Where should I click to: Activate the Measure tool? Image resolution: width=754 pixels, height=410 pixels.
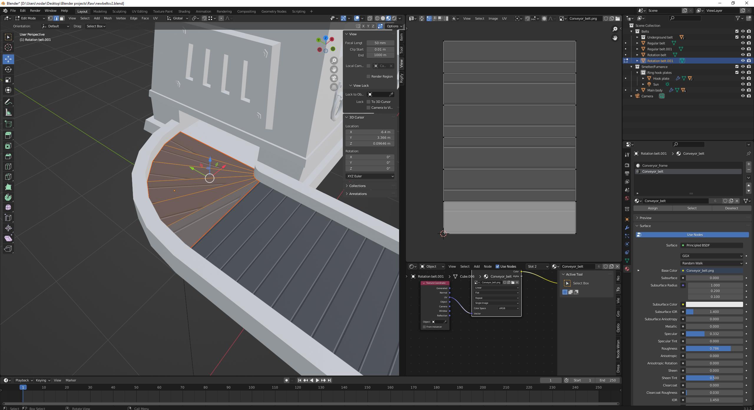click(x=8, y=112)
